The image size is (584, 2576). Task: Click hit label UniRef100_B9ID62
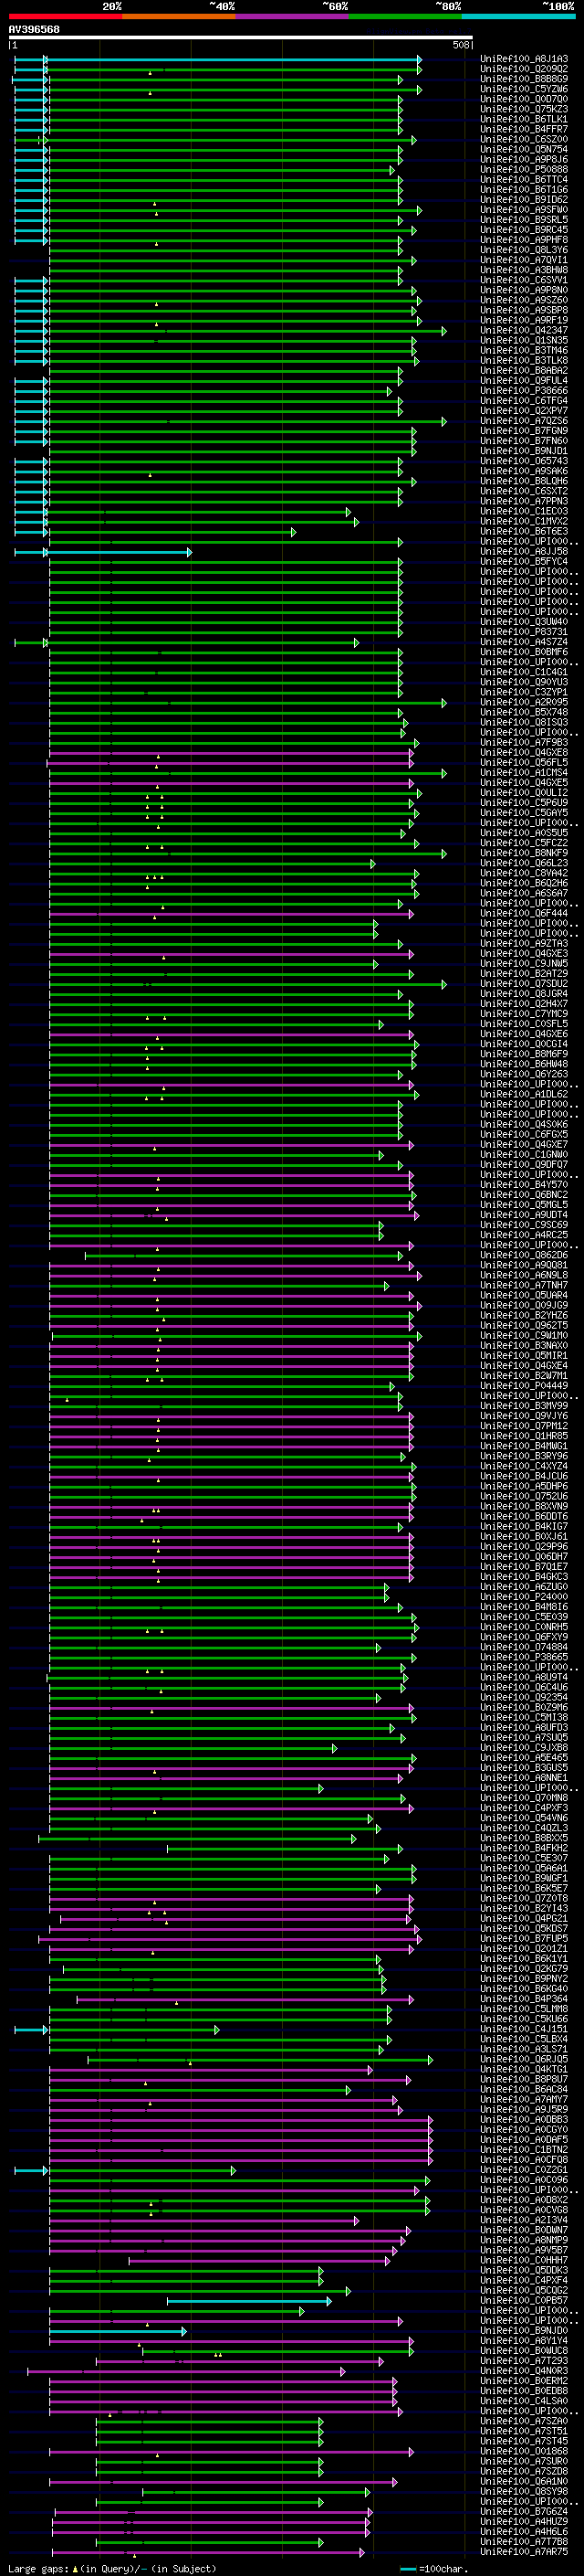pos(524,199)
